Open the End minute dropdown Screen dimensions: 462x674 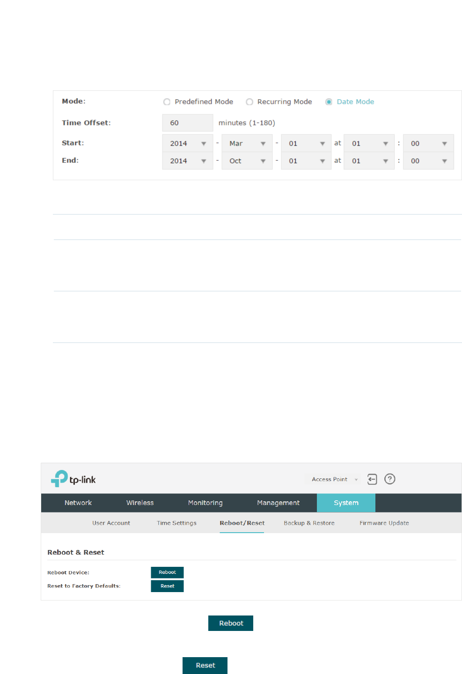coord(428,161)
